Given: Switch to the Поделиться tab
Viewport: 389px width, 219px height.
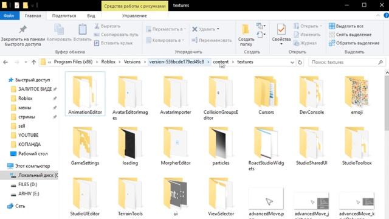Looking at the screenshot, I should click(64, 16).
